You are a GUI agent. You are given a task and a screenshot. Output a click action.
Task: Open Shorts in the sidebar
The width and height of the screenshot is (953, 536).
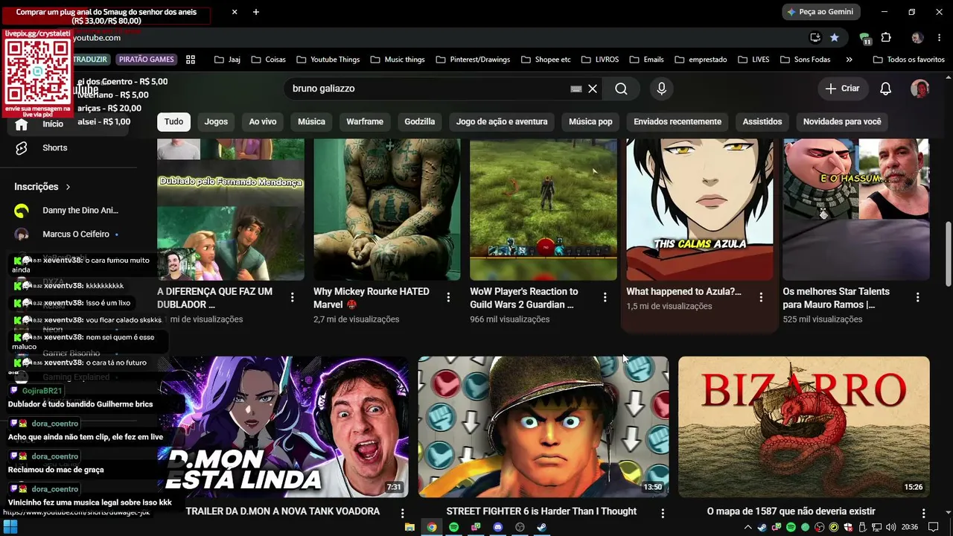pos(54,147)
